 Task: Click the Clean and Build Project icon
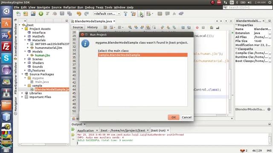(x=134, y=14)
